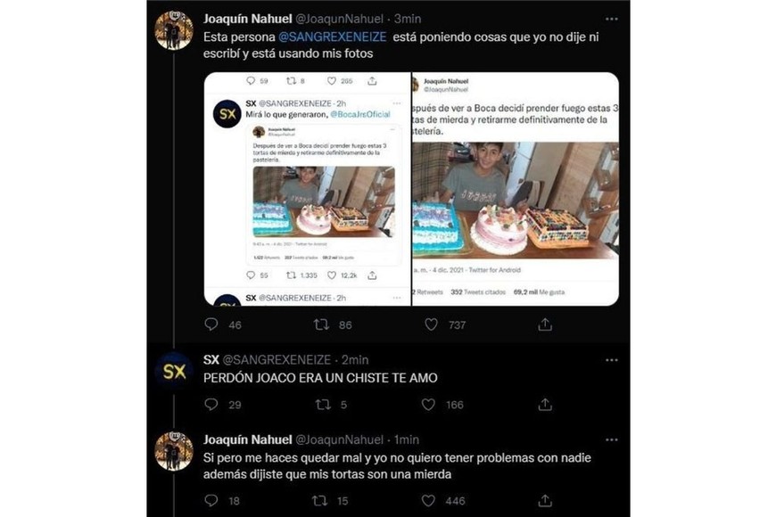Image resolution: width=776 pixels, height=517 pixels.
Task: Expand more options on the SX tweet
Action: 611,359
